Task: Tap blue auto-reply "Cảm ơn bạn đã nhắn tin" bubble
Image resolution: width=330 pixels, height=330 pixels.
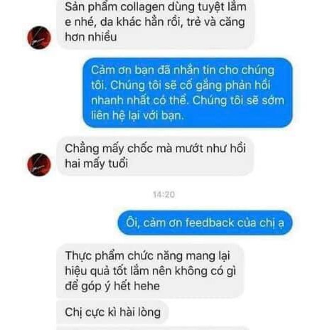Action: [188, 92]
